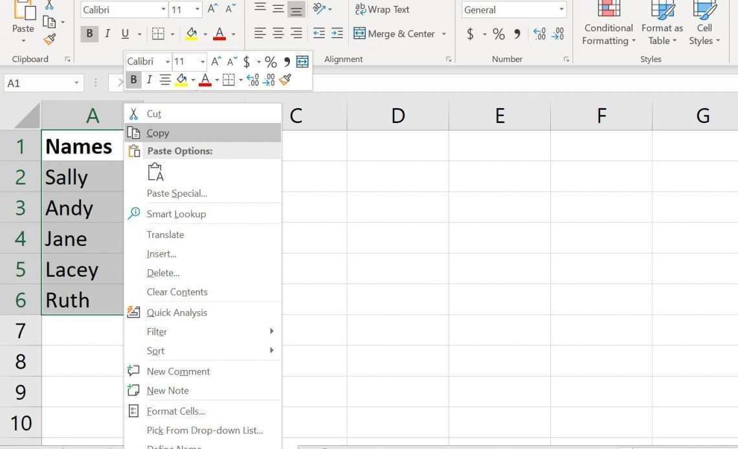
Task: Open the Format as Table gallery
Action: point(662,26)
